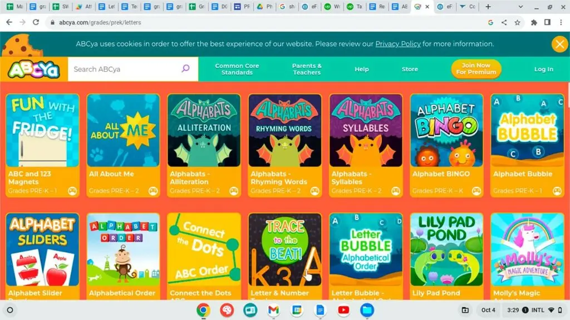Open Alphabats Syllables game thumbnail
Viewport: 570px width, 320px height.
pos(366,131)
